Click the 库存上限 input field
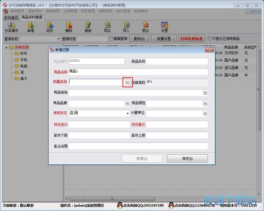The width and height of the screenshot is (264, 211). tap(177, 135)
